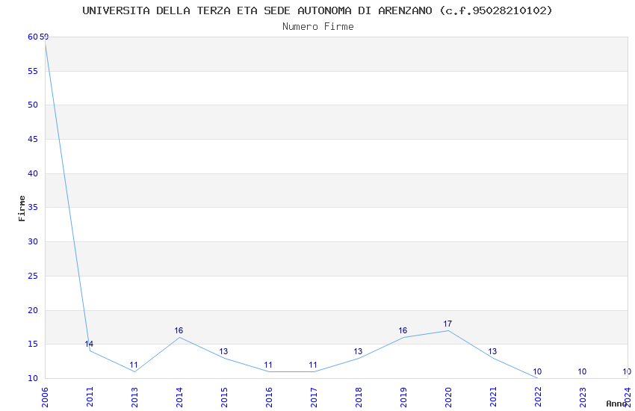Click the y-axis tick label 40
The image size is (635, 411).
[33, 173]
